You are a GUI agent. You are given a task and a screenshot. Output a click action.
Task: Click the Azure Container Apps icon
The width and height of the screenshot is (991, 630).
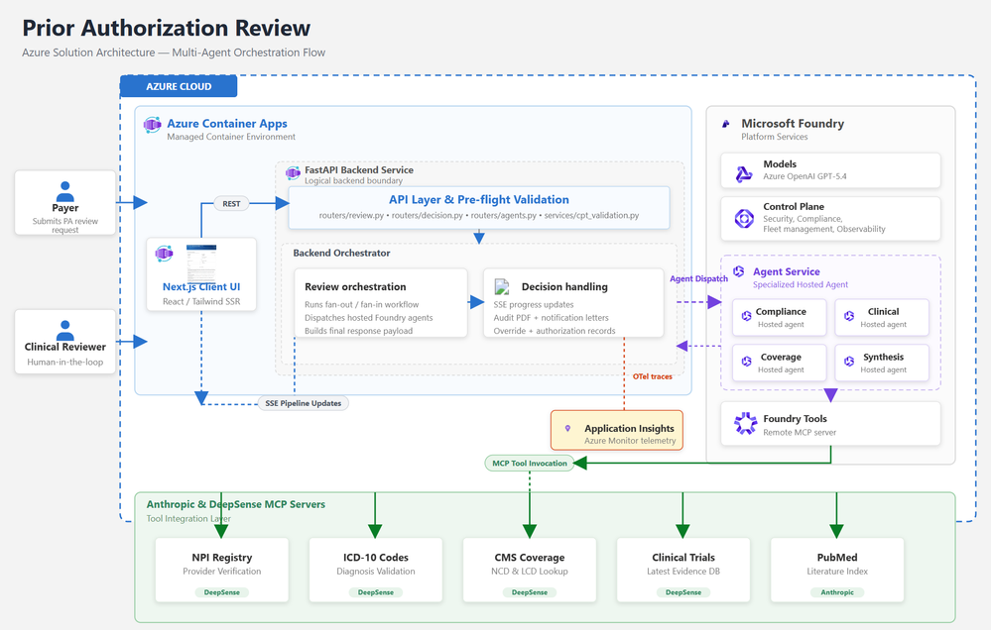pyautogui.click(x=153, y=125)
